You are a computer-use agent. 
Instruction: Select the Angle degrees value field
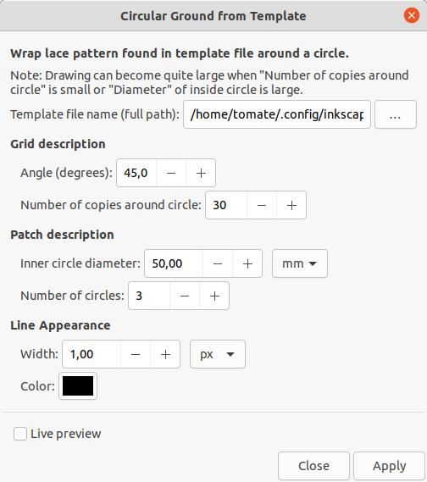pyautogui.click(x=136, y=173)
